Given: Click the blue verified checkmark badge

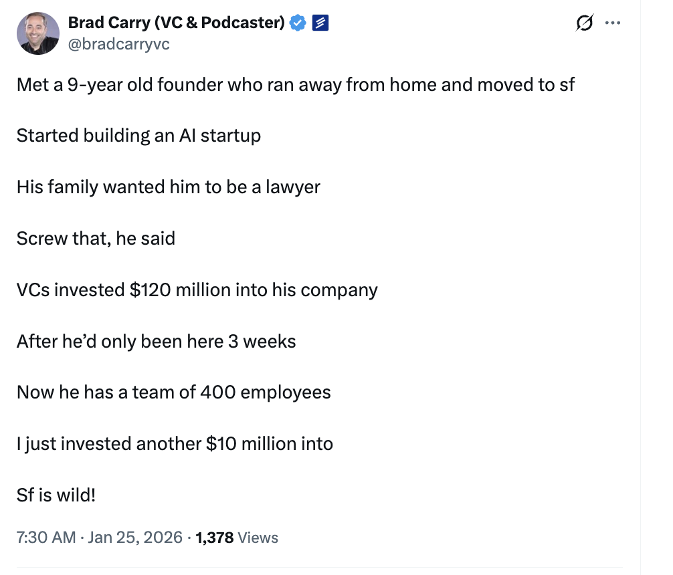Looking at the screenshot, I should [x=298, y=23].
